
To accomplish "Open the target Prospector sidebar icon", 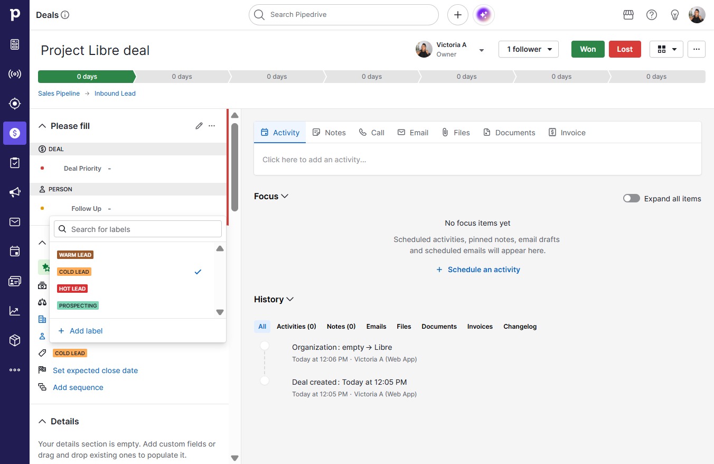I will pyautogui.click(x=15, y=104).
